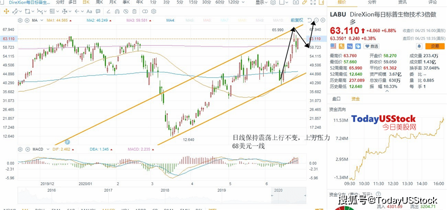This screenshot has width=447, height=210.
Task: Open the camera screenshot tool
Action: [296, 2]
